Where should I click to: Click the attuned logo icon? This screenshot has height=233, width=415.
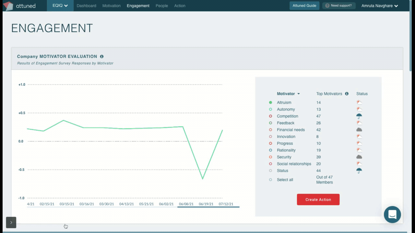click(8, 6)
